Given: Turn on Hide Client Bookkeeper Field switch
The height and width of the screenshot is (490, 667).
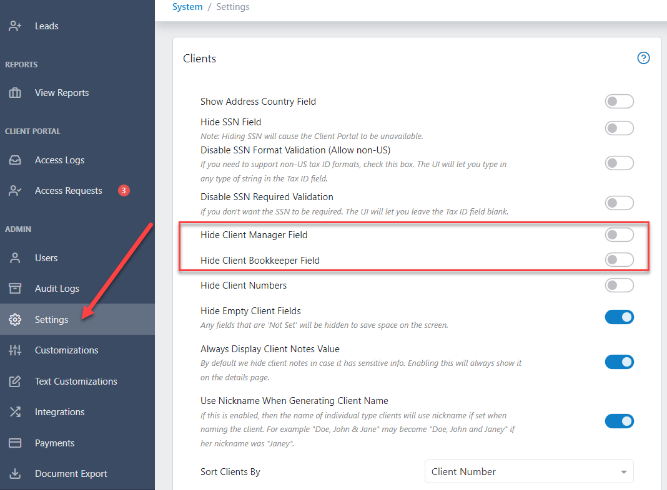Looking at the screenshot, I should point(619,260).
